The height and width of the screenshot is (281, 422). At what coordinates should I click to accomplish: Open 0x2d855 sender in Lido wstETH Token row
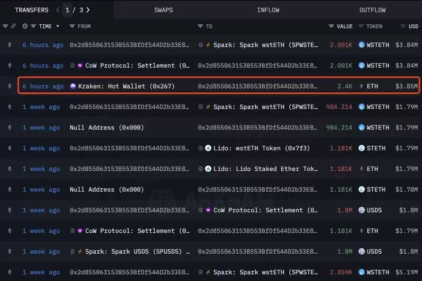(x=130, y=148)
